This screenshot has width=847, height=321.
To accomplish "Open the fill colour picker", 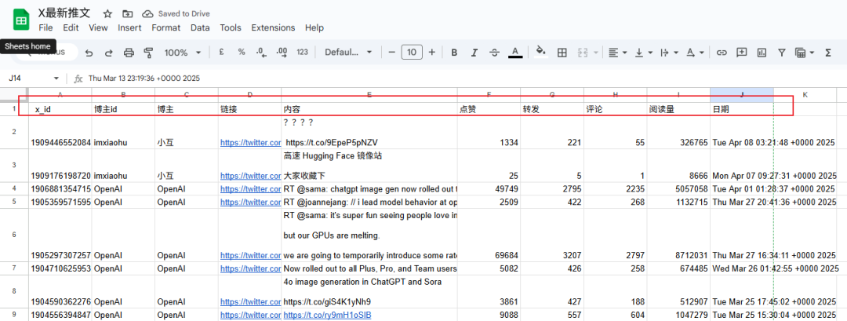I will pyautogui.click(x=540, y=53).
